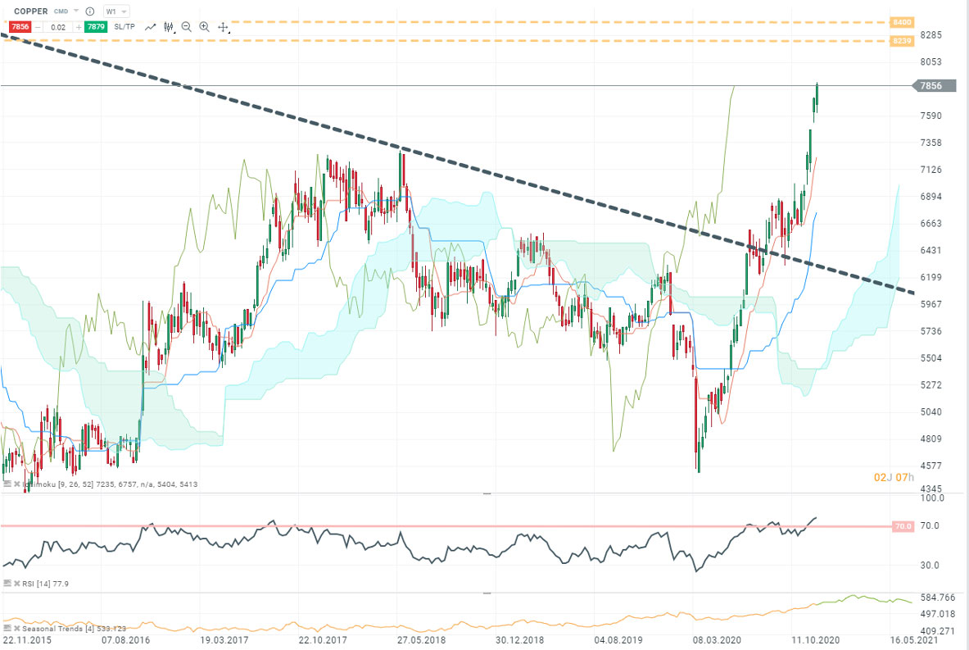Open the candlestick chart type selector

(x=169, y=27)
